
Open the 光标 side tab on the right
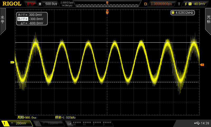pos(208,20)
